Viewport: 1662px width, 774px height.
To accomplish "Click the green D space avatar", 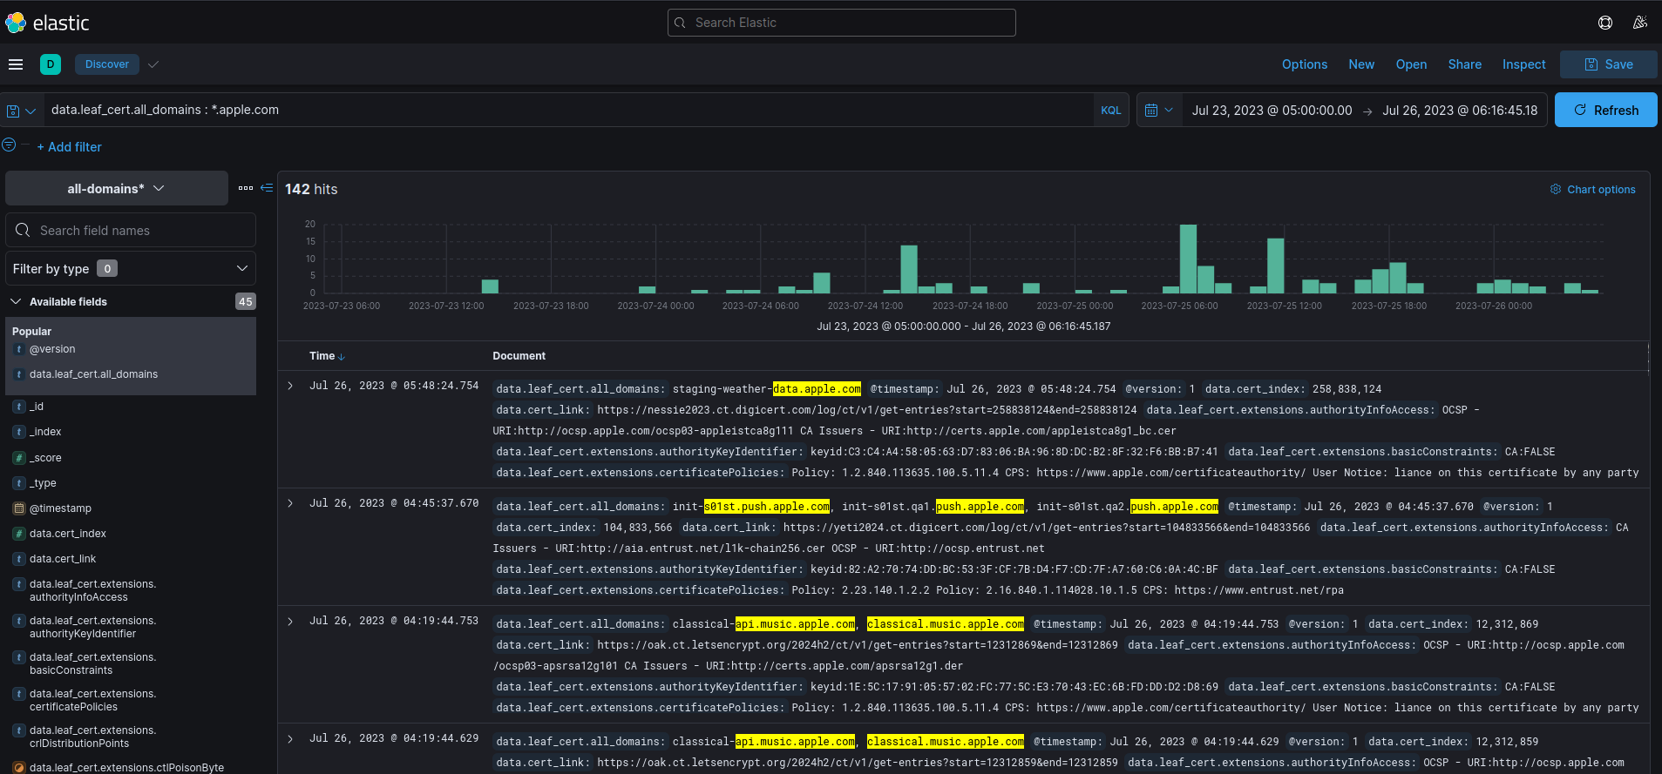I will (51, 64).
